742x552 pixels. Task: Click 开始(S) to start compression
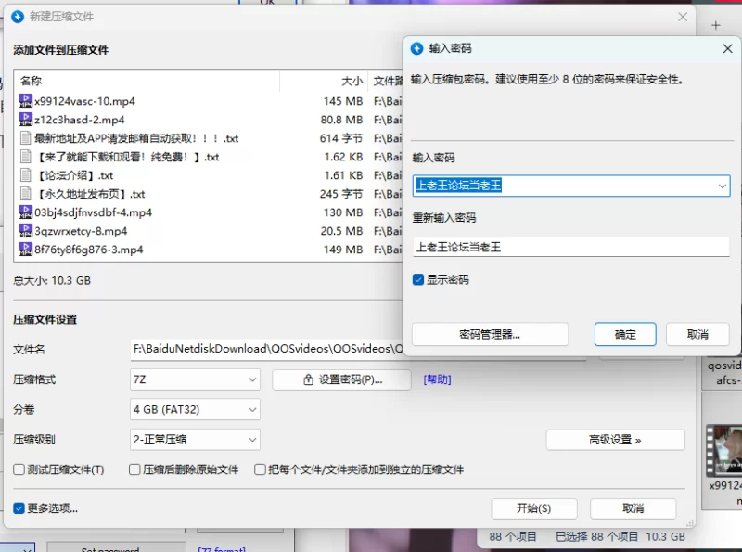pos(534,508)
